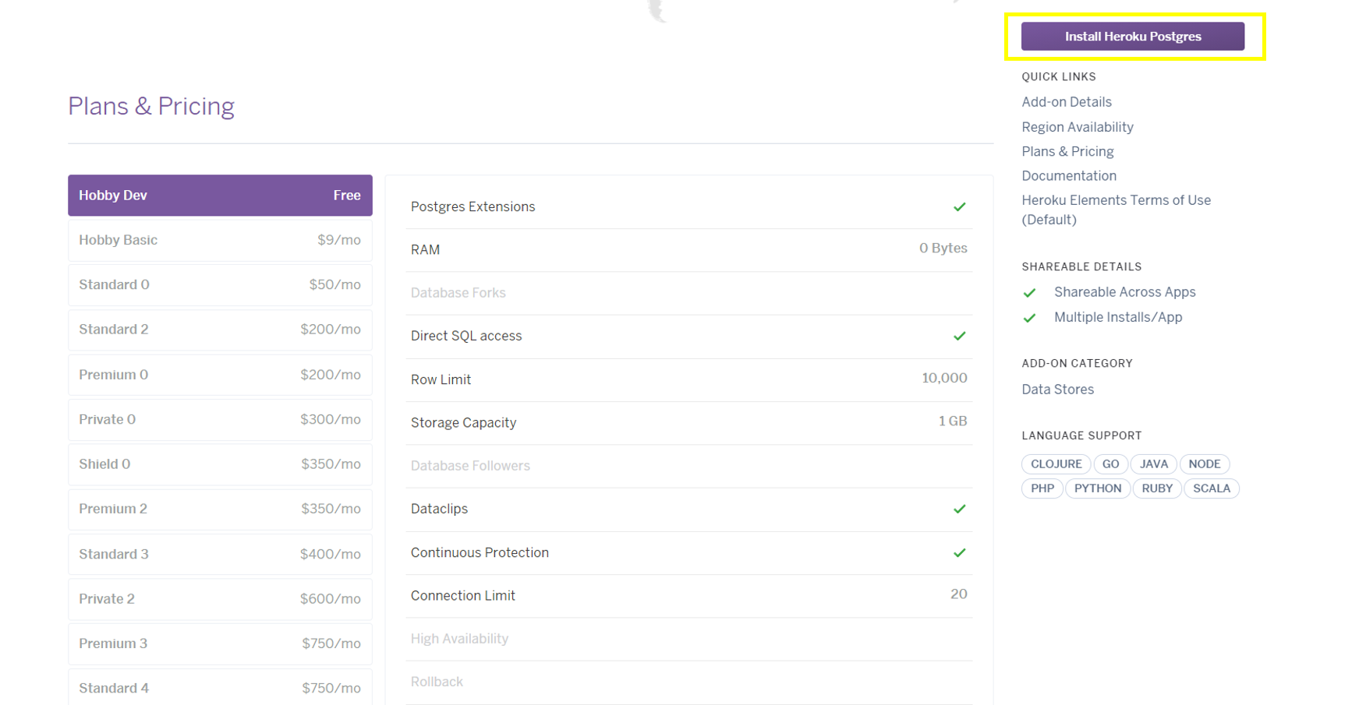
Task: Click the '1 GB' storage value
Action: click(x=952, y=421)
